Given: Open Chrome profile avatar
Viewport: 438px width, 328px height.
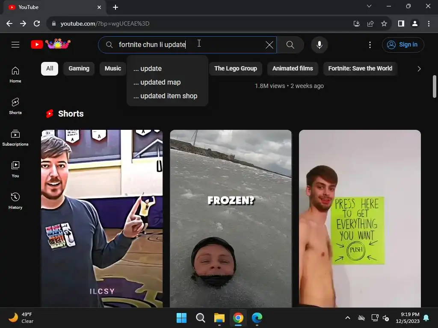Looking at the screenshot, I should coord(415,24).
